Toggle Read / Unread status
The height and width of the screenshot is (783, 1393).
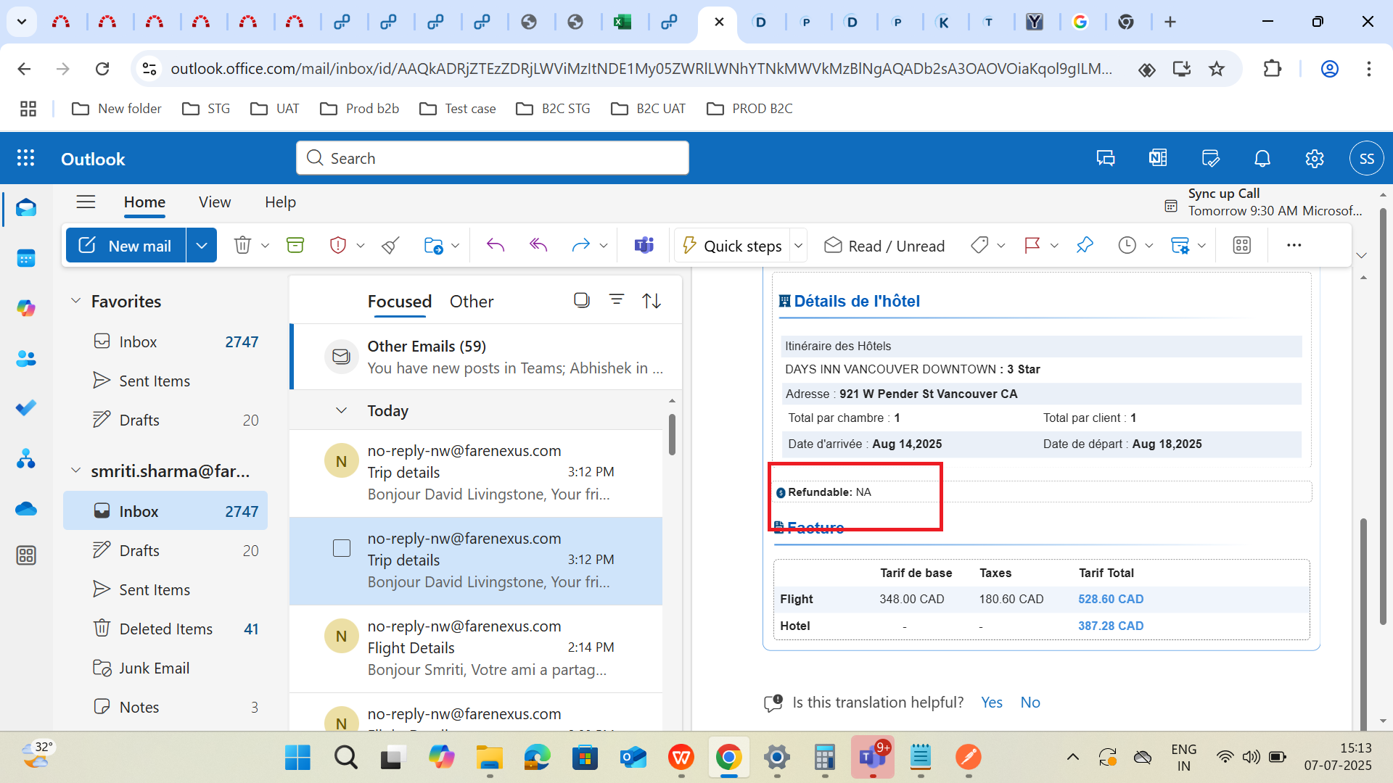pos(884,246)
